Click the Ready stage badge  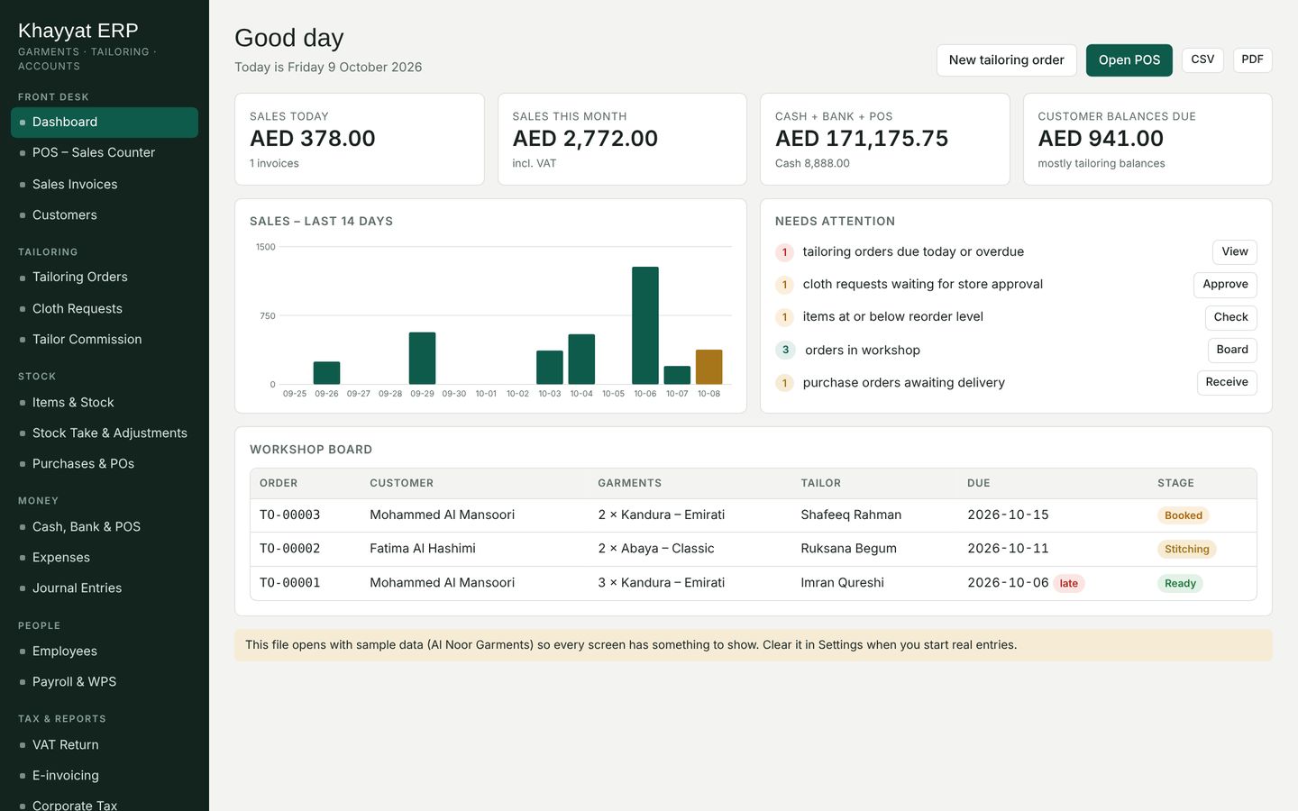pyautogui.click(x=1180, y=583)
